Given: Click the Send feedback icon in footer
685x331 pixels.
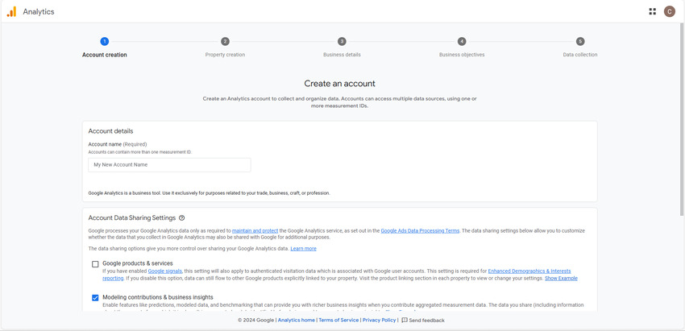Looking at the screenshot, I should [405, 321].
